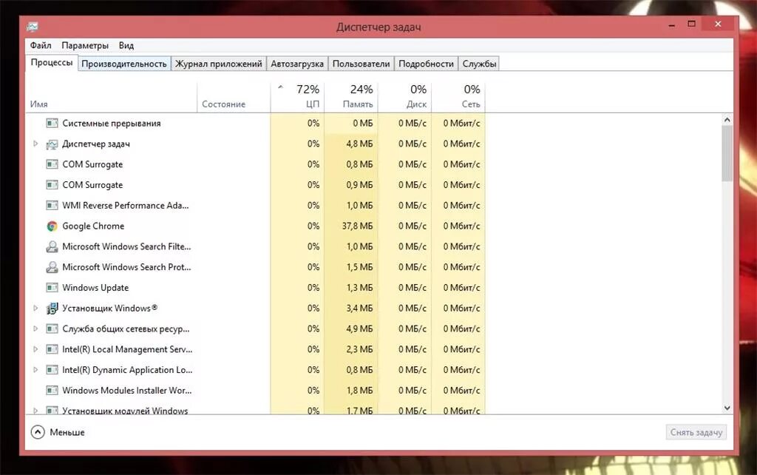
Task: Switch to the Пользователи tab
Action: (361, 64)
